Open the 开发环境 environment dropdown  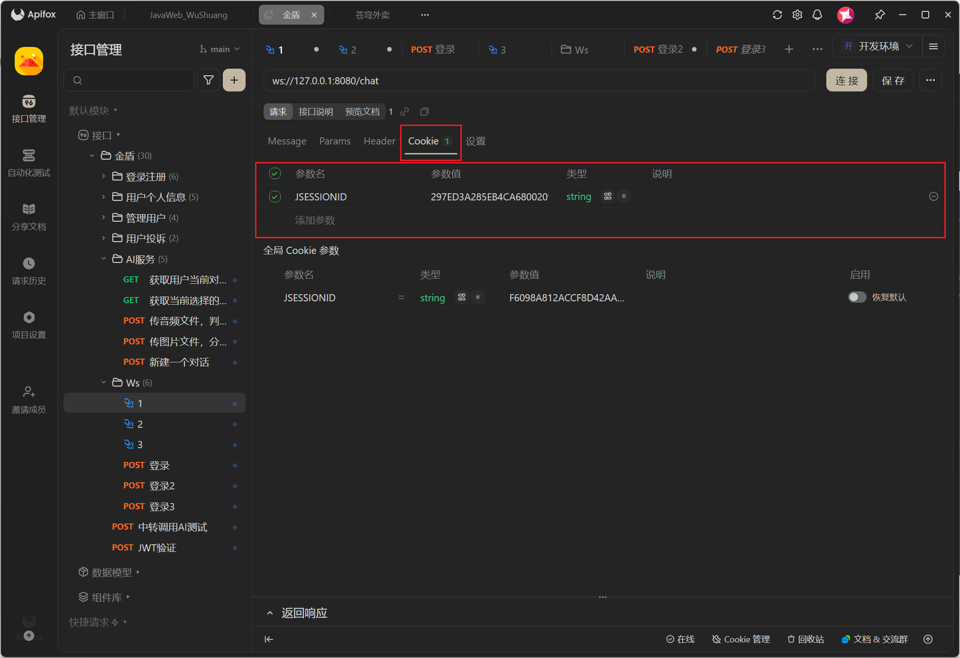pyautogui.click(x=878, y=46)
